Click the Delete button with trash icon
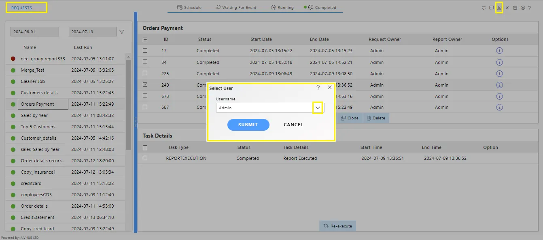The image size is (543, 240). pos(376,118)
